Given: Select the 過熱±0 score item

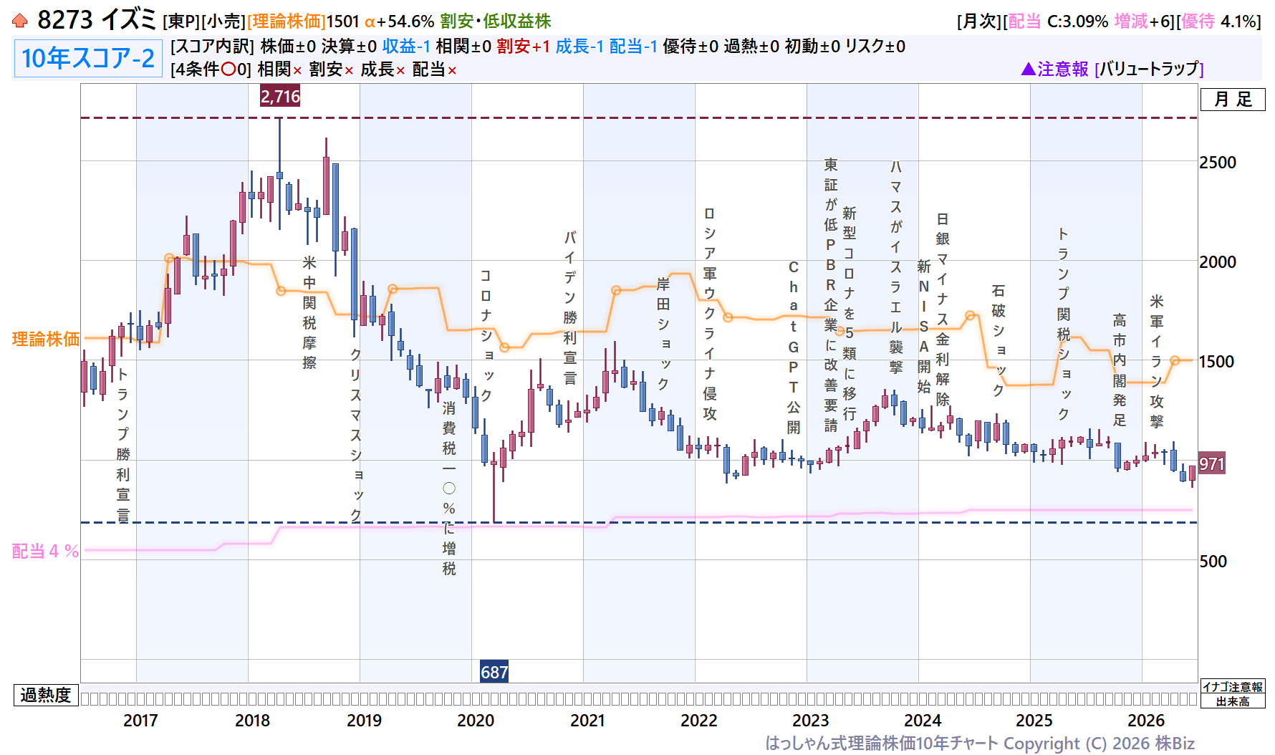Looking at the screenshot, I should point(751,47).
